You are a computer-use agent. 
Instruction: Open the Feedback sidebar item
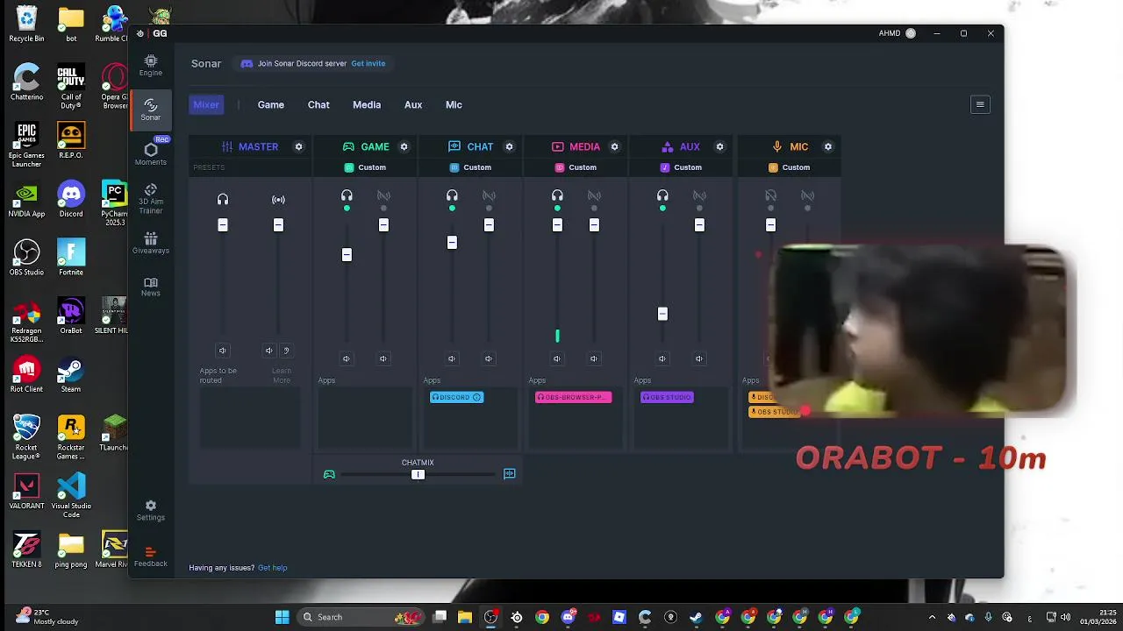coord(150,557)
